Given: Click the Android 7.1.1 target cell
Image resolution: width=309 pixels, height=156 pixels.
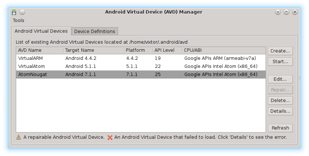Looking at the screenshot, I should pyautogui.click(x=81, y=75).
